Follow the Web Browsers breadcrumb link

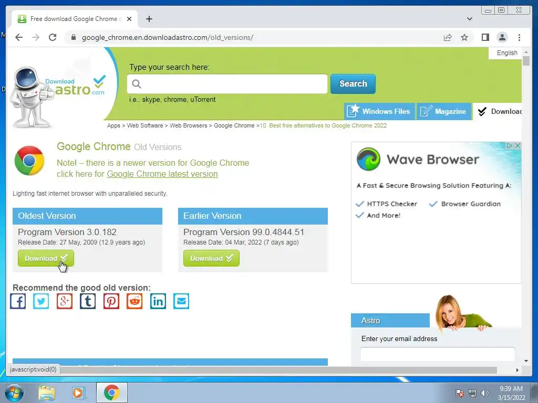189,125
